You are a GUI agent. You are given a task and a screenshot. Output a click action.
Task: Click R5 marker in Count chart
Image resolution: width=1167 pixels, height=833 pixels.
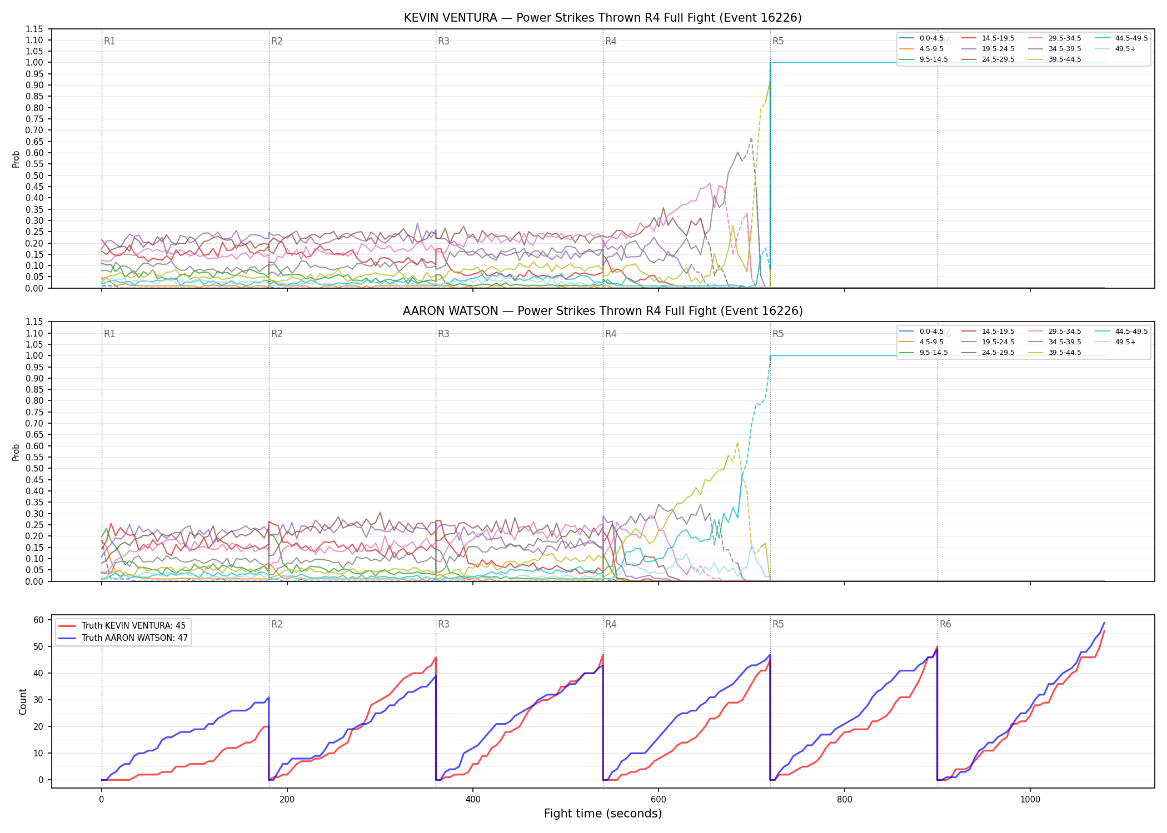tap(778, 624)
